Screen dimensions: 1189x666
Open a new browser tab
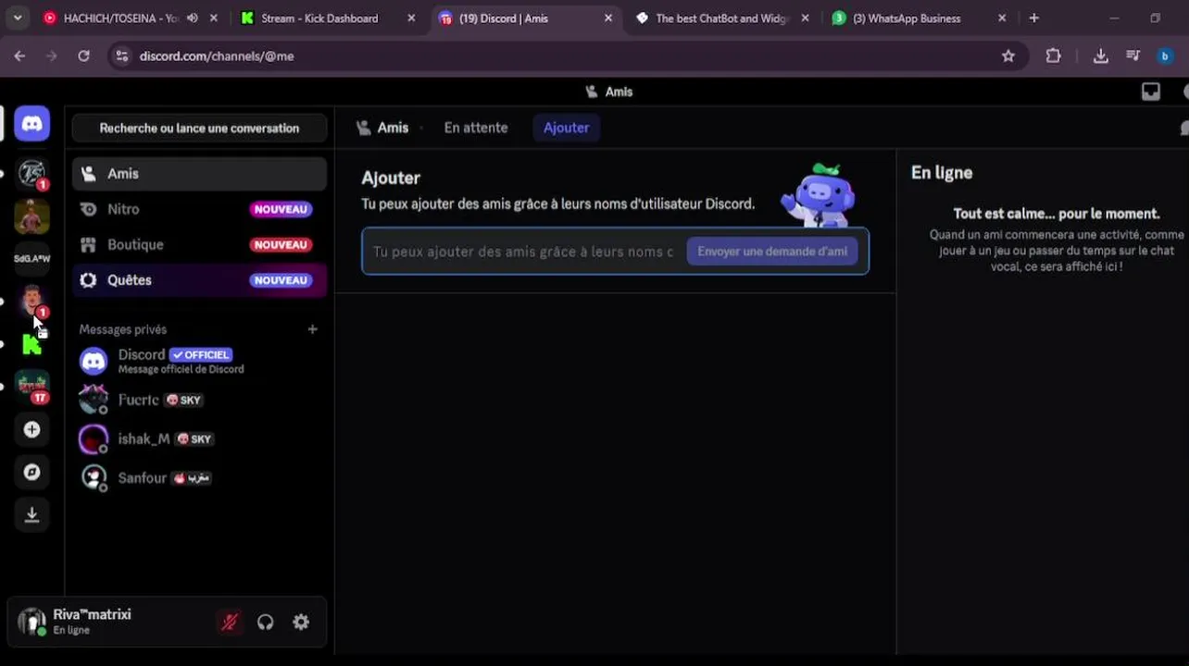[1034, 18]
